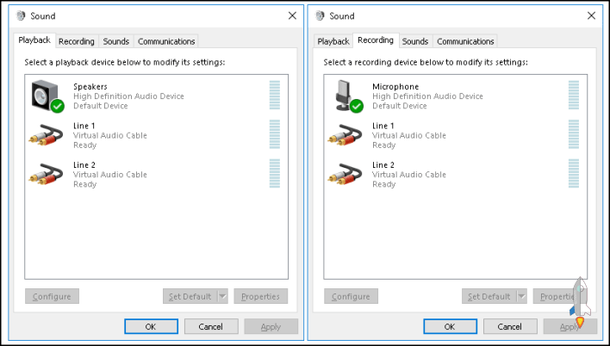Click Properties button in Playback window
The width and height of the screenshot is (610, 346).
[260, 296]
